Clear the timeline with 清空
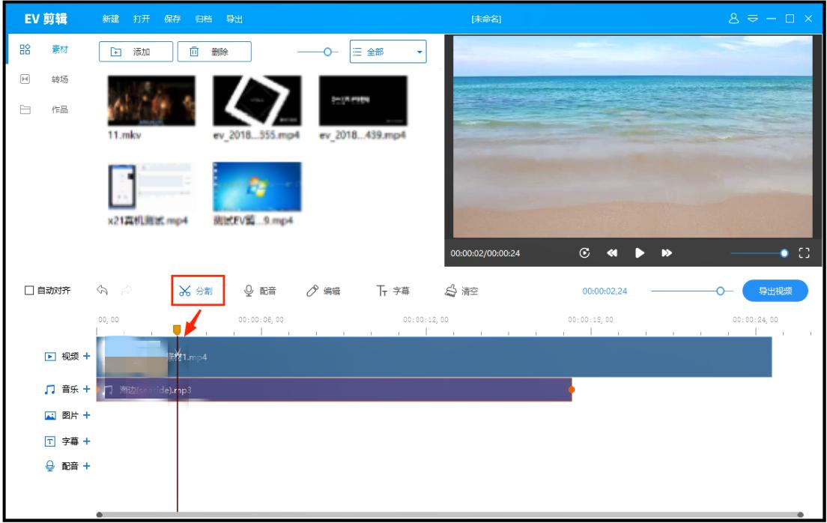827x523 pixels. pyautogui.click(x=461, y=291)
